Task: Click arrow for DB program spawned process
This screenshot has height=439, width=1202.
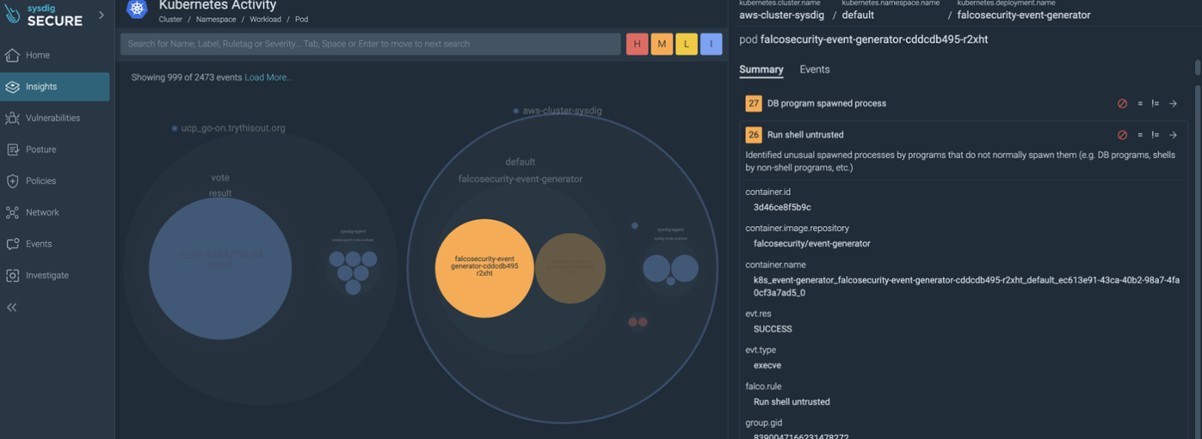Action: 1173,103
